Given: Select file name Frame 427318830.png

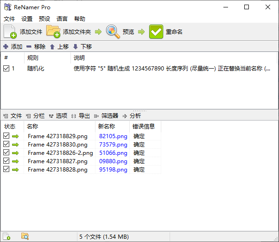Looking at the screenshot, I should (x=57, y=145).
